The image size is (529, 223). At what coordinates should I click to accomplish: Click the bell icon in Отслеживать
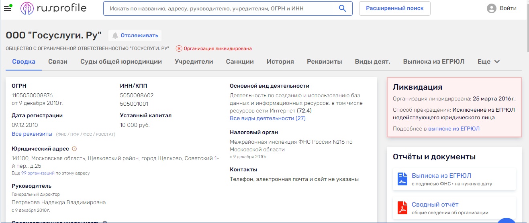115,36
